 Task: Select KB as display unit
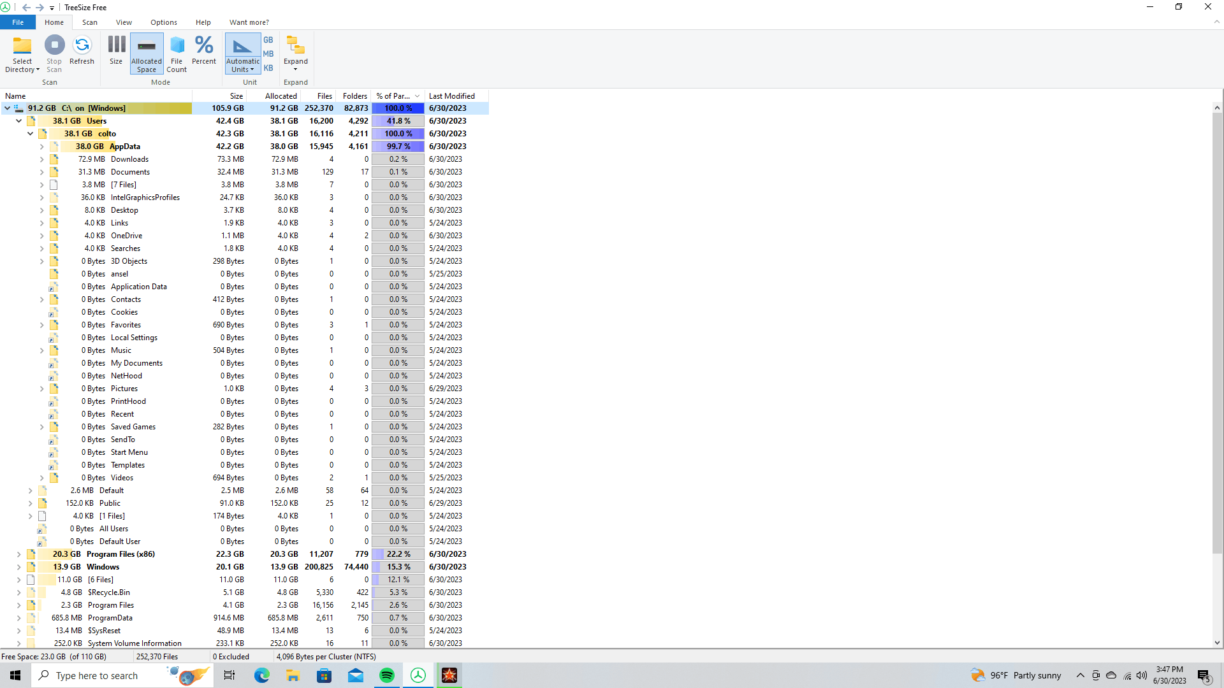pos(268,68)
